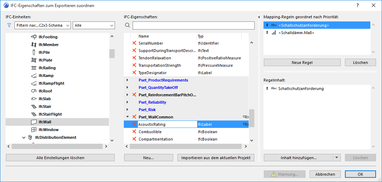Click the red X beside Pset_WallCommon
The image size is (382, 182).
pyautogui.click(x=134, y=117)
